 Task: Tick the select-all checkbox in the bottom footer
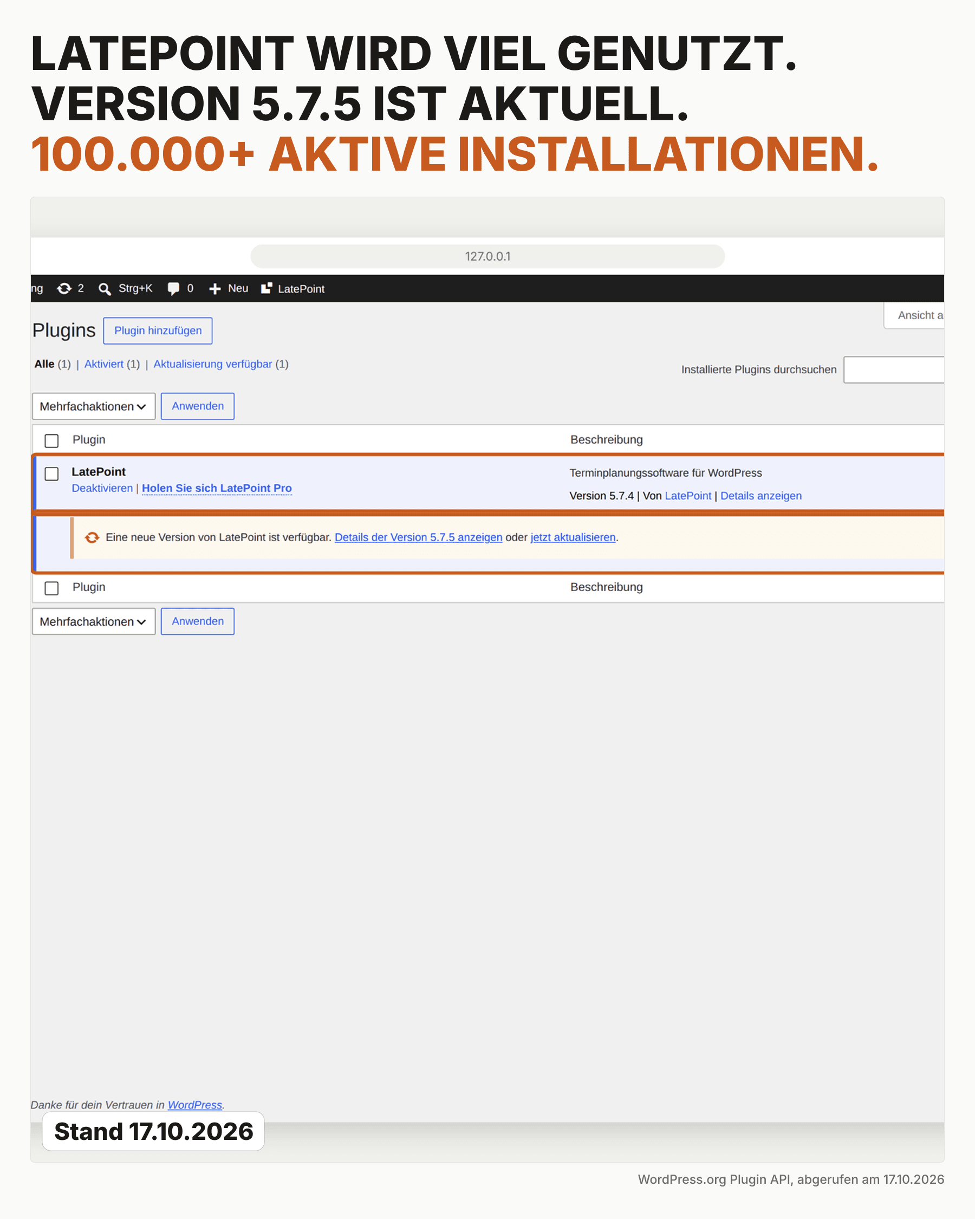pos(51,588)
